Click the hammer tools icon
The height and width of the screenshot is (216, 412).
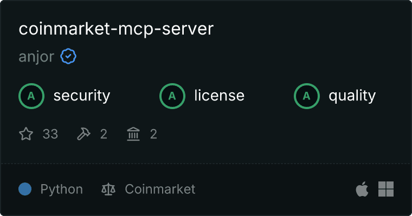pyautogui.click(x=83, y=134)
